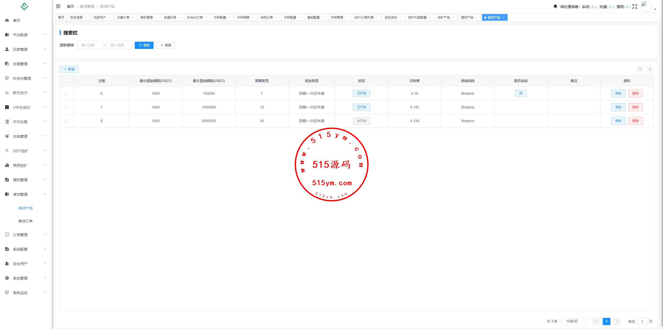The image size is (663, 329).
Task: Toggle fullscreen mode icon
Action: 635,7
